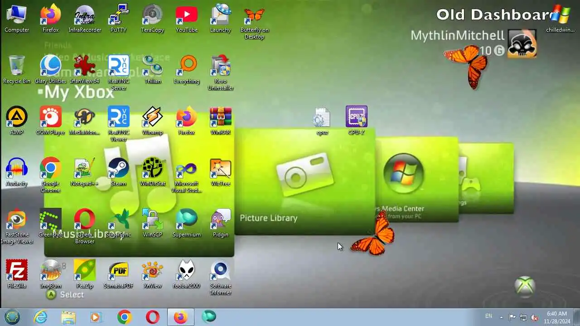Switch to Firefox in the taskbar
Image resolution: width=580 pixels, height=326 pixels.
(x=180, y=317)
